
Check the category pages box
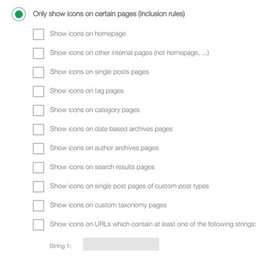click(38, 111)
